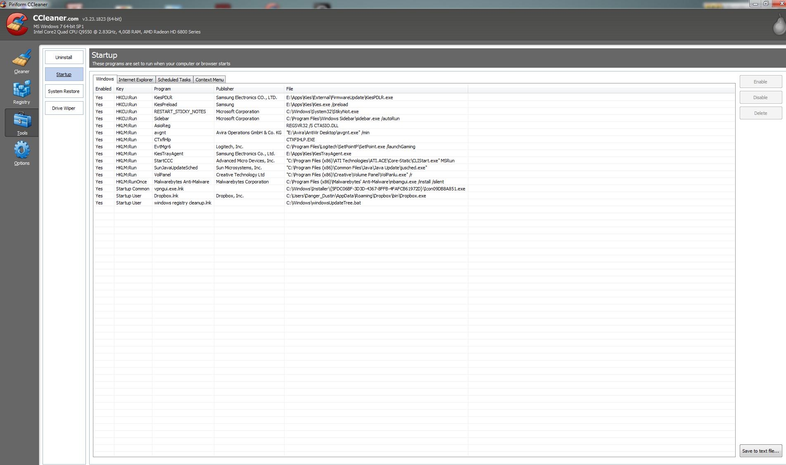Switch to Scheduled Tasks tab
The height and width of the screenshot is (465, 786).
[174, 80]
